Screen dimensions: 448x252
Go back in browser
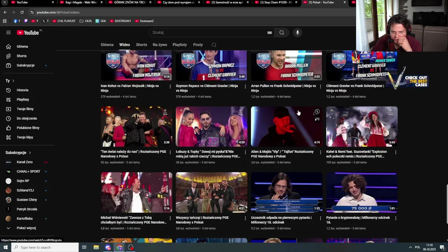pos(5,12)
